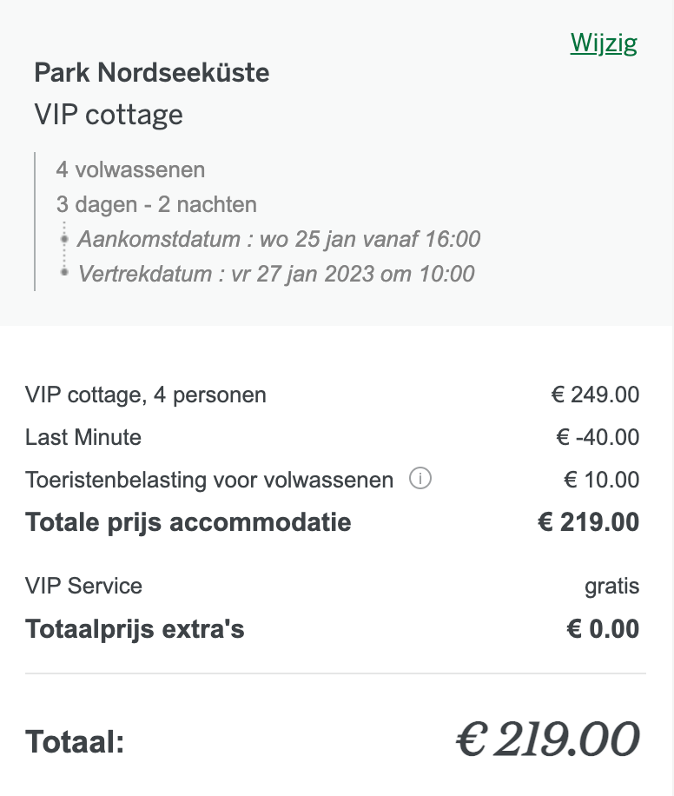This screenshot has width=674, height=796.
Task: Select the Park Nordseeküste heading
Action: point(152,73)
